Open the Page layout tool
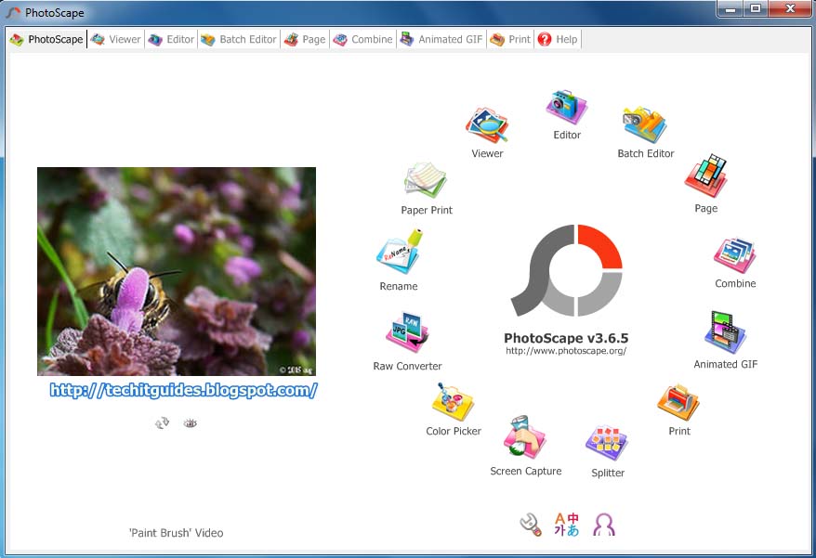This screenshot has height=558, width=816. (705, 175)
